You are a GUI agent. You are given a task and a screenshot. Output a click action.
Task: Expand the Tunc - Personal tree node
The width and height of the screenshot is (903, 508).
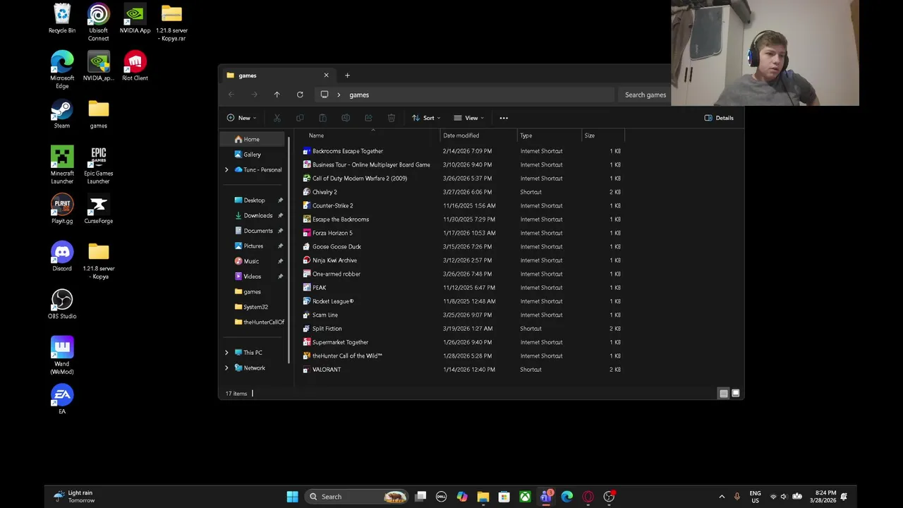pyautogui.click(x=226, y=169)
